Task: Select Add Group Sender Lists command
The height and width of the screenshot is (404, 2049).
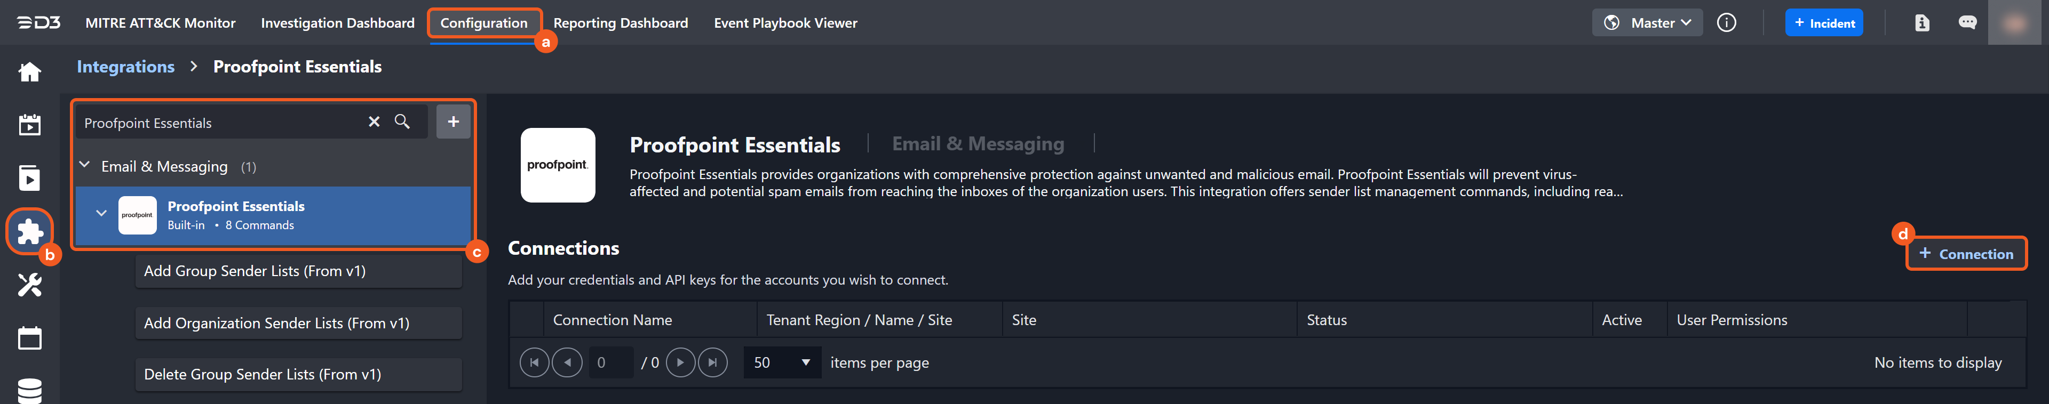Action: point(298,271)
